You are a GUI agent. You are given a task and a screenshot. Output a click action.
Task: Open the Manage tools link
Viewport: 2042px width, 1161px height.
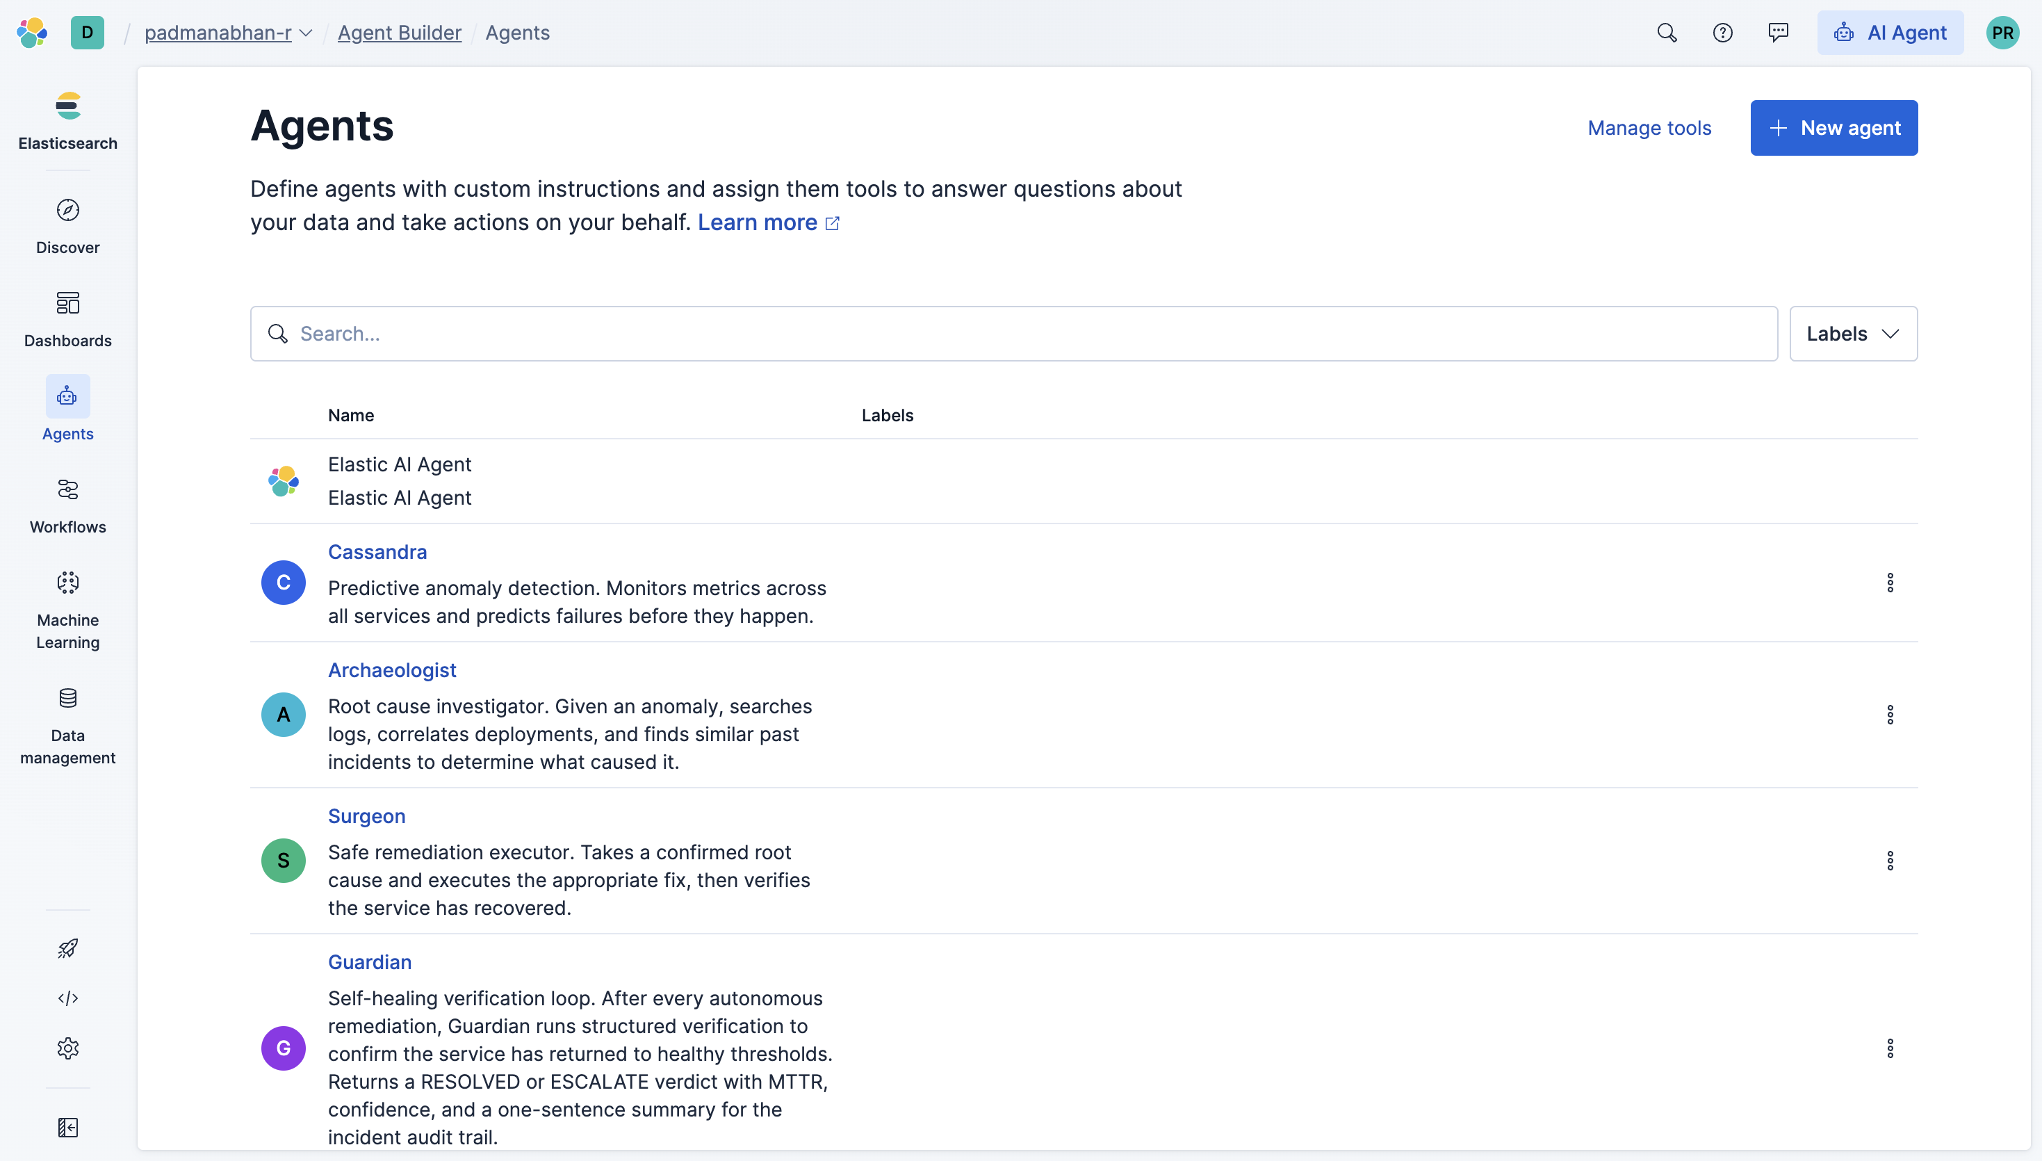pos(1649,128)
